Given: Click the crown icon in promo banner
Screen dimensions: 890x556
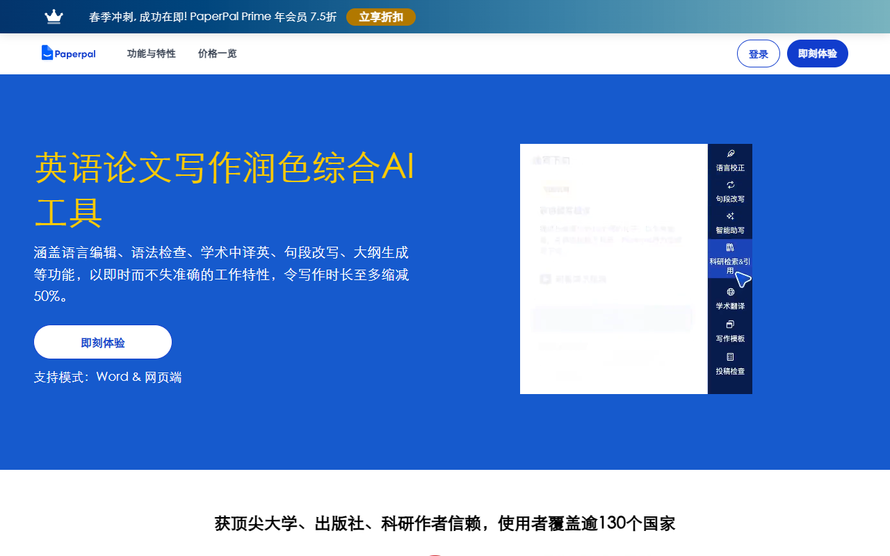Looking at the screenshot, I should 54,17.
